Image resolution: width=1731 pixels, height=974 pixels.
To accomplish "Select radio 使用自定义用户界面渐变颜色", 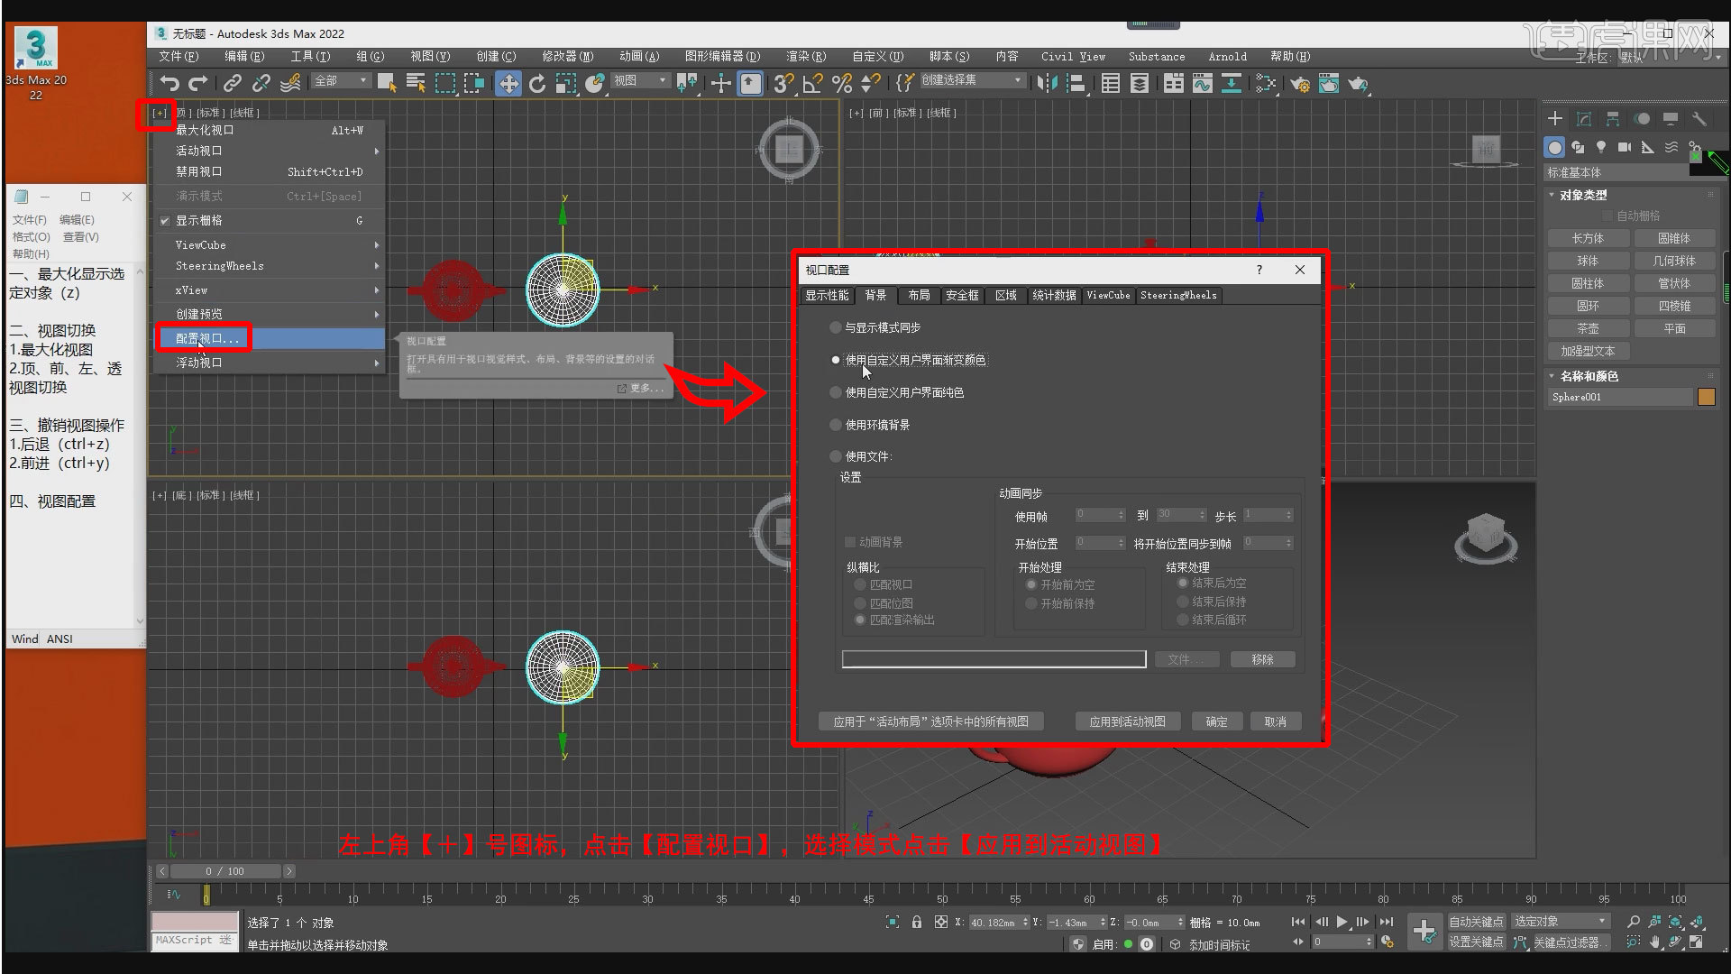I will (x=836, y=360).
